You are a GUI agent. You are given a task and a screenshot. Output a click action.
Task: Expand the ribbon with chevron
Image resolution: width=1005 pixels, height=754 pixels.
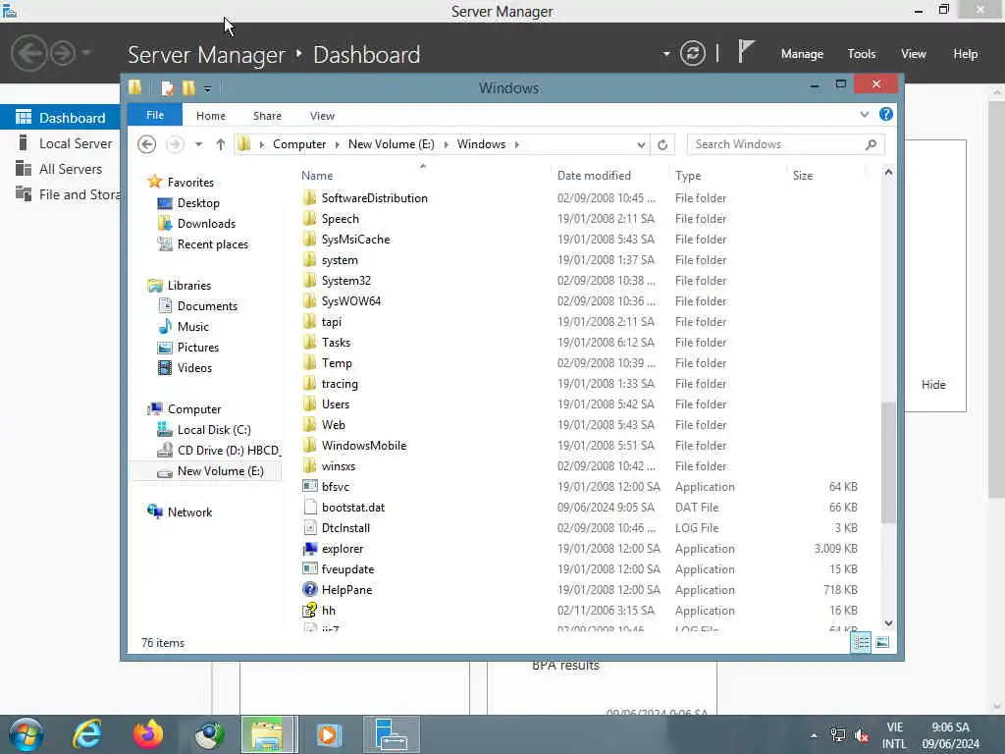864,115
